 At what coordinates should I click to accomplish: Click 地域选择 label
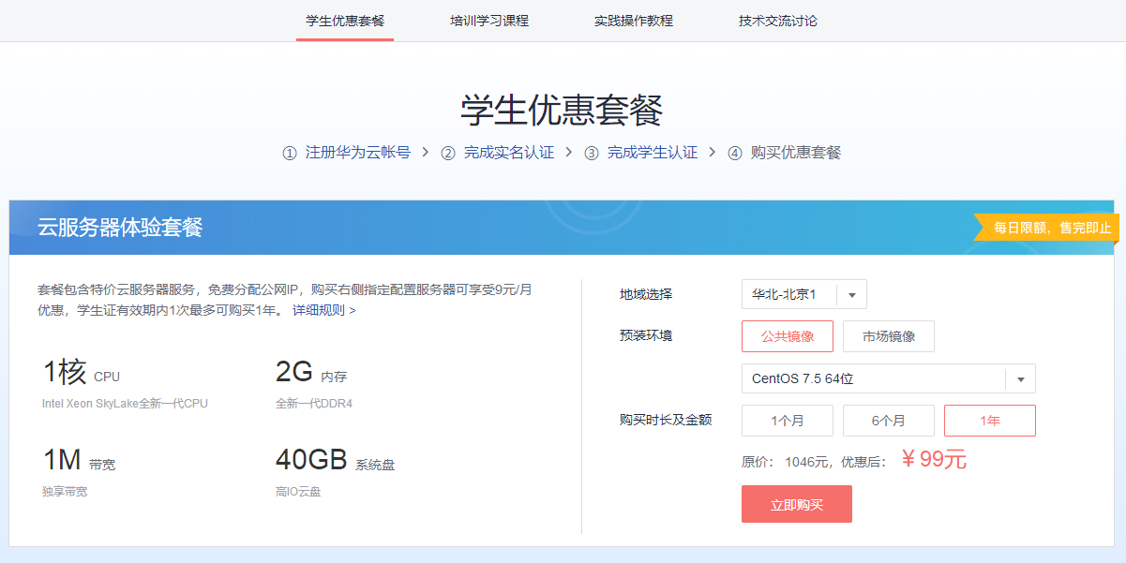coord(646,294)
